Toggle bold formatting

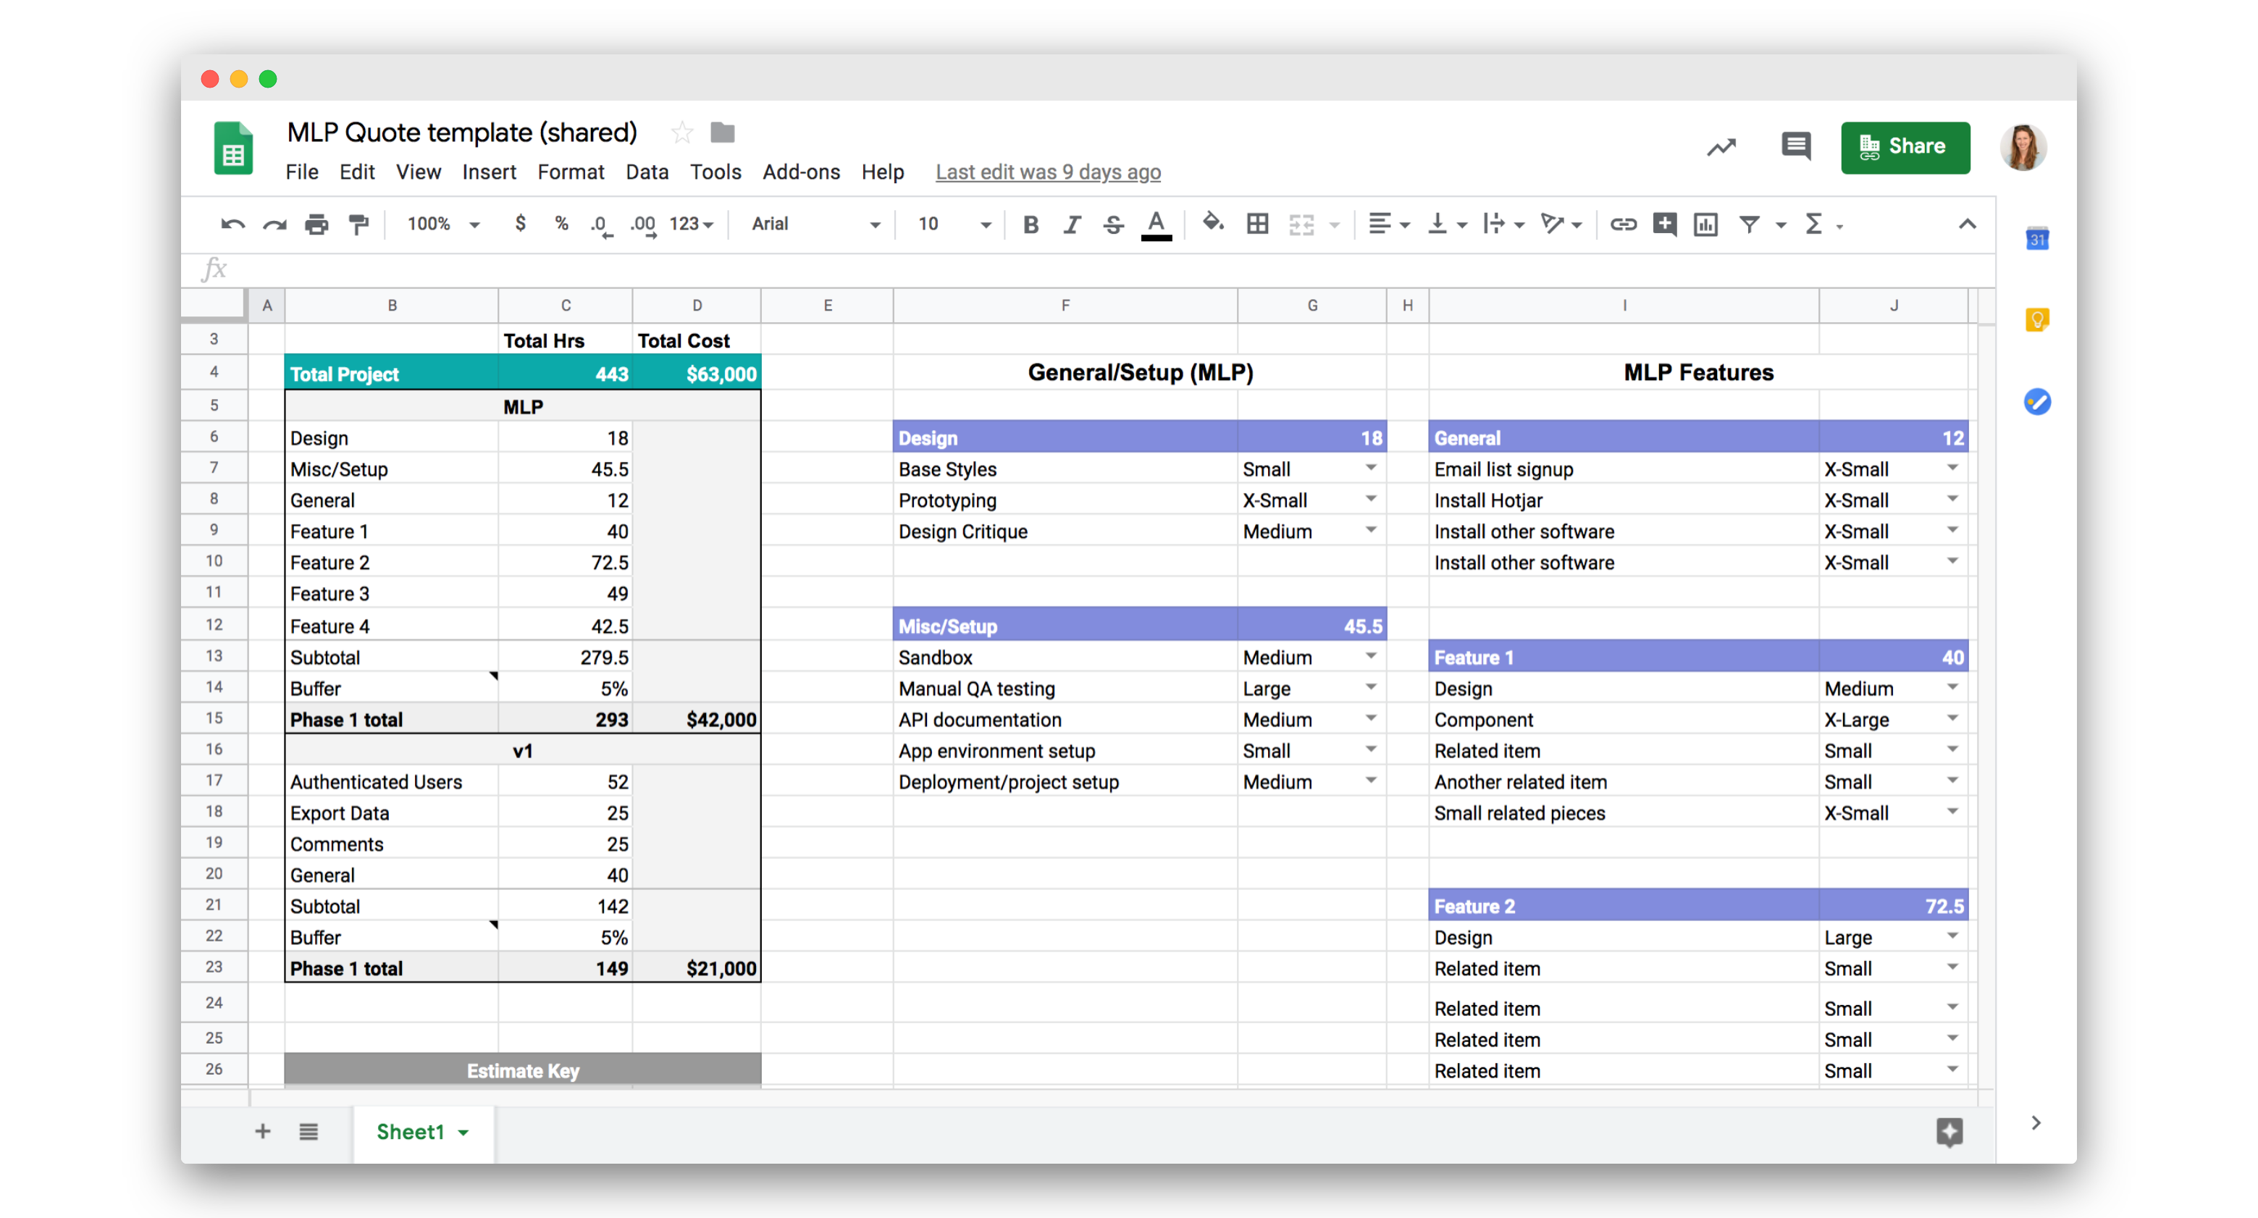1031,224
